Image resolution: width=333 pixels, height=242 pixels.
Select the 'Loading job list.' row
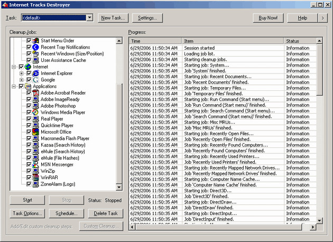[223, 54]
